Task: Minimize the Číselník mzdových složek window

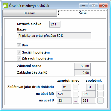Action: pos(83,6)
